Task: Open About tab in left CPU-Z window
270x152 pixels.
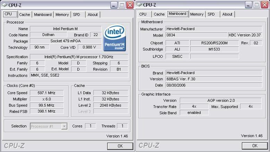Action: [x=93, y=15]
